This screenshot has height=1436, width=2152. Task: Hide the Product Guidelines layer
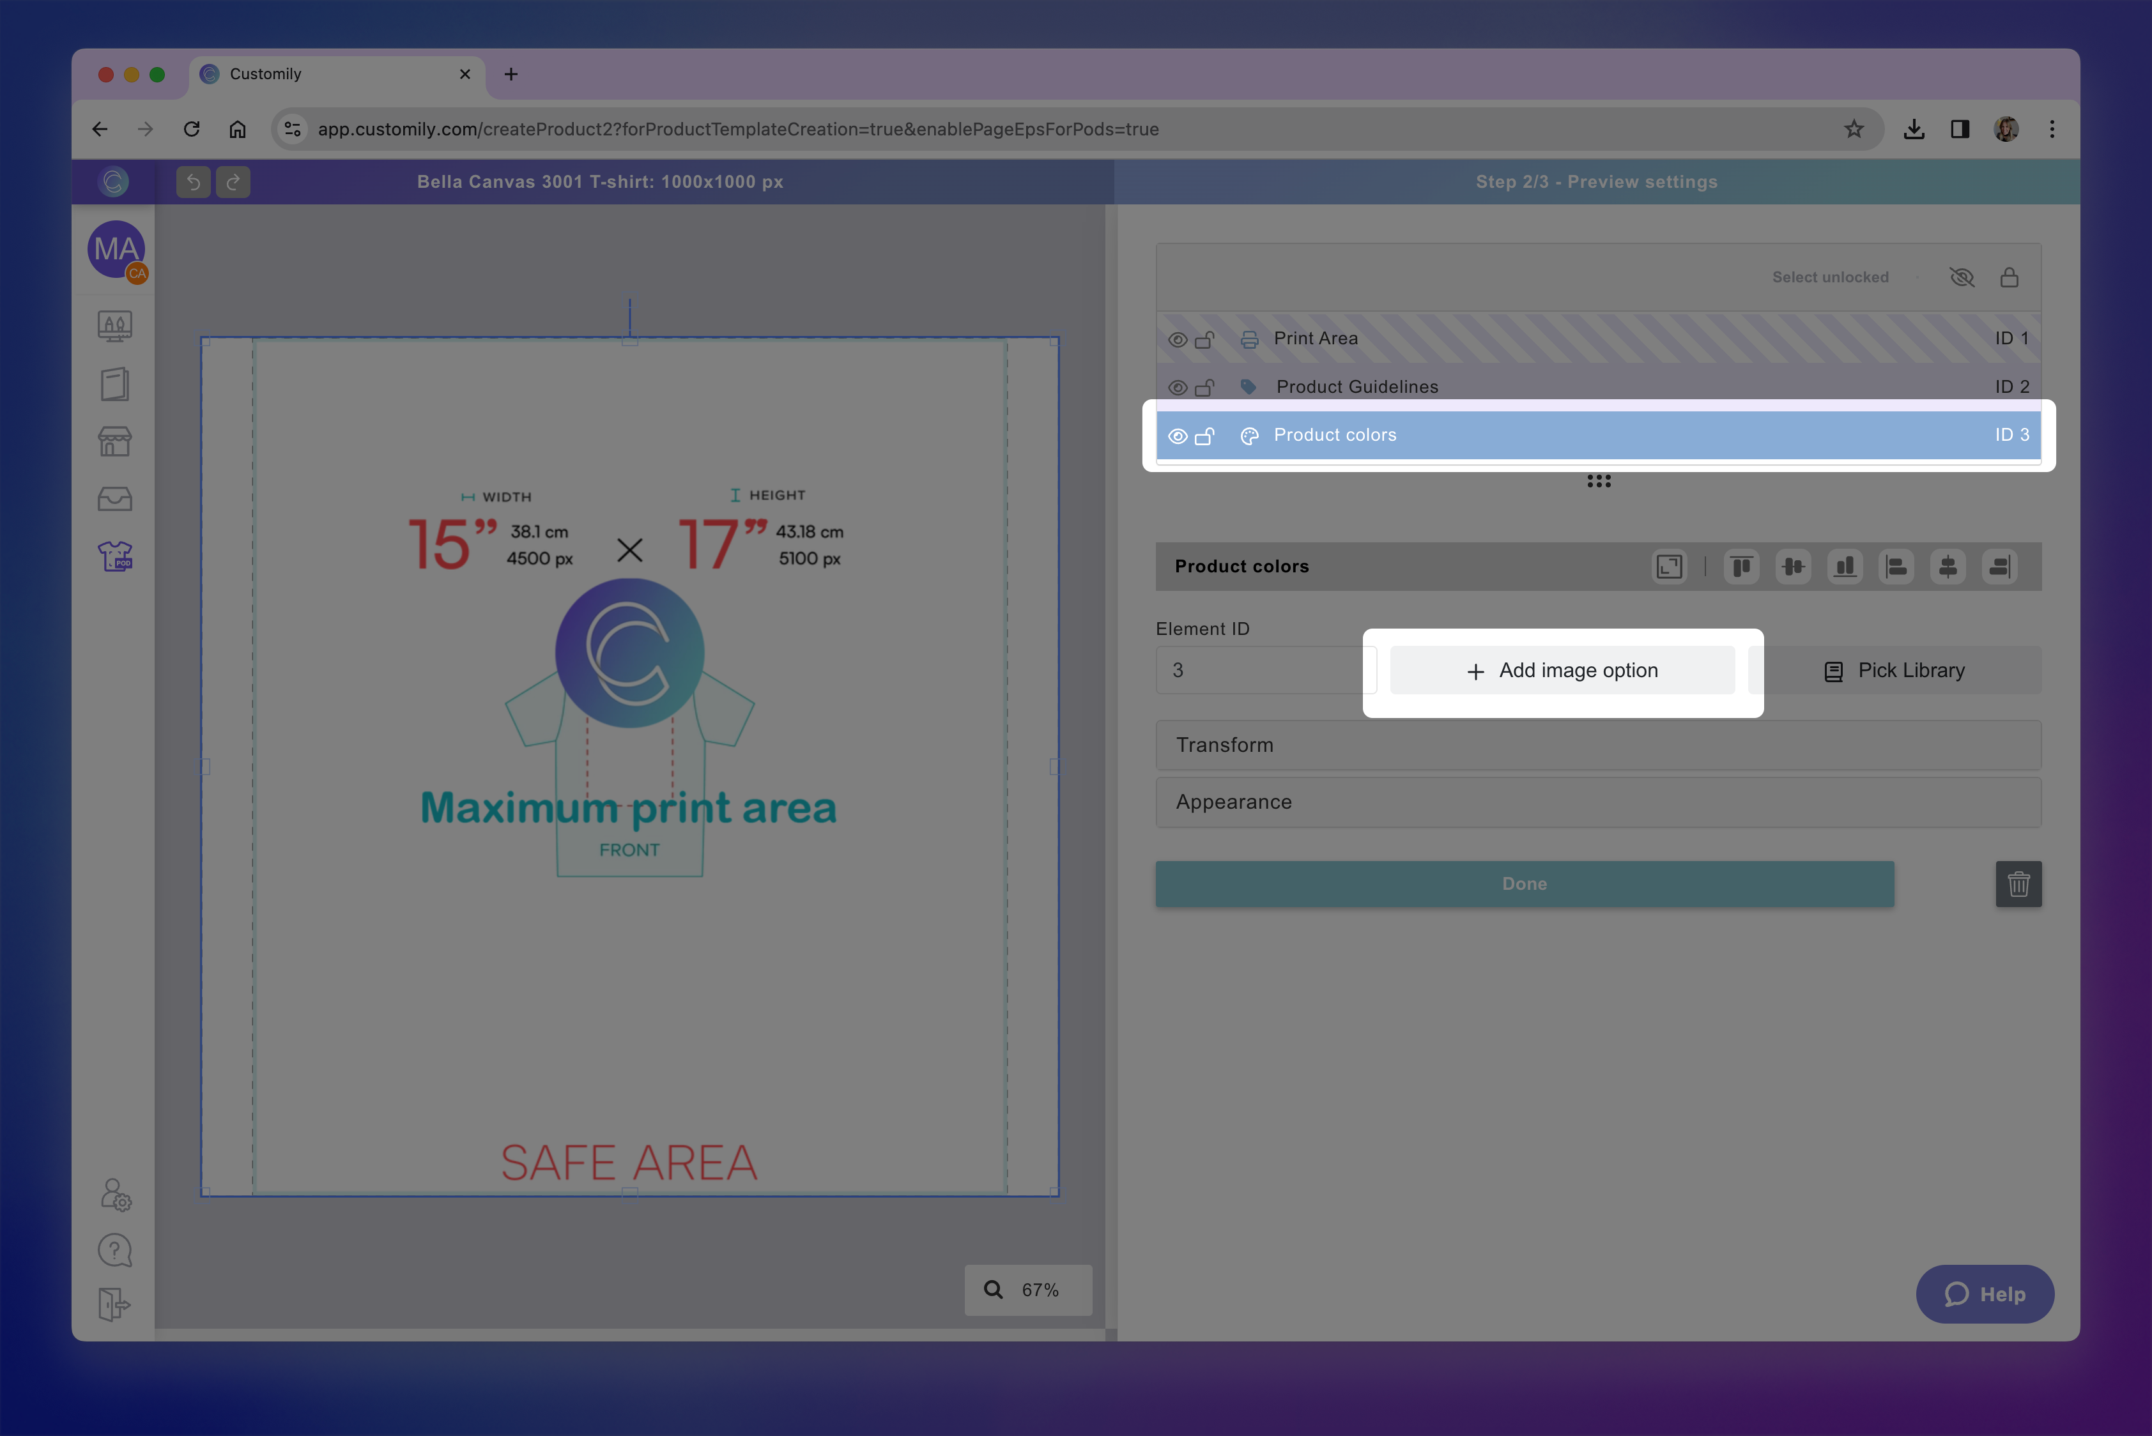tap(1178, 387)
